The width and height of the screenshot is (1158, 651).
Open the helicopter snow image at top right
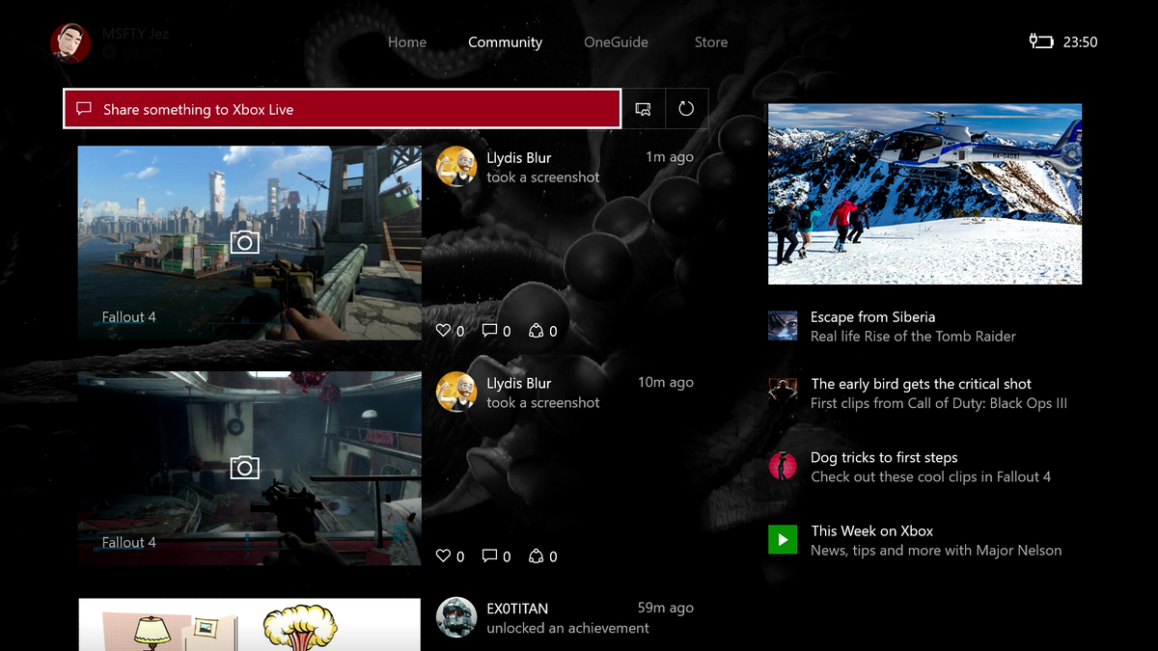924,193
